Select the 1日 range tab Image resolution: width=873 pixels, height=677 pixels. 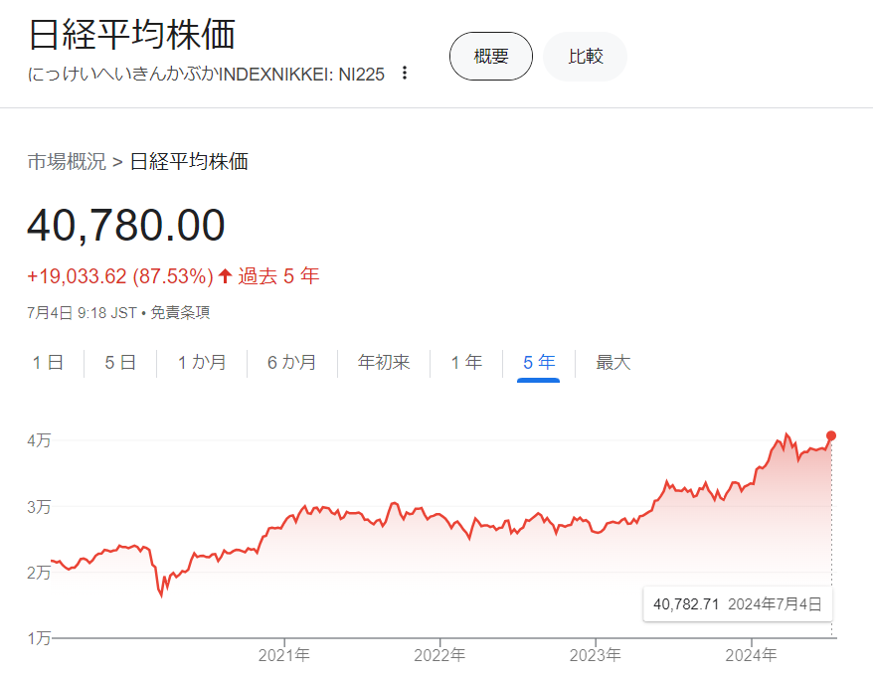tap(48, 363)
